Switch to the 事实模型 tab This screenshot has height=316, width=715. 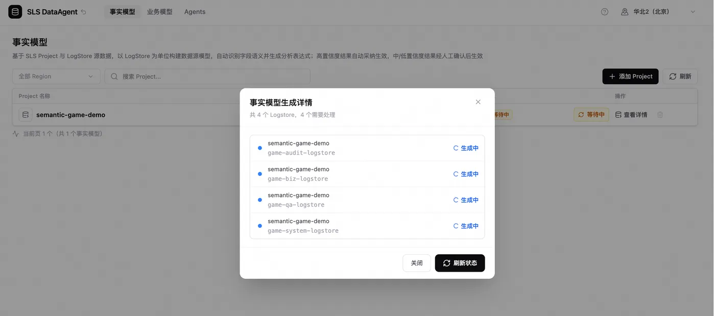123,12
